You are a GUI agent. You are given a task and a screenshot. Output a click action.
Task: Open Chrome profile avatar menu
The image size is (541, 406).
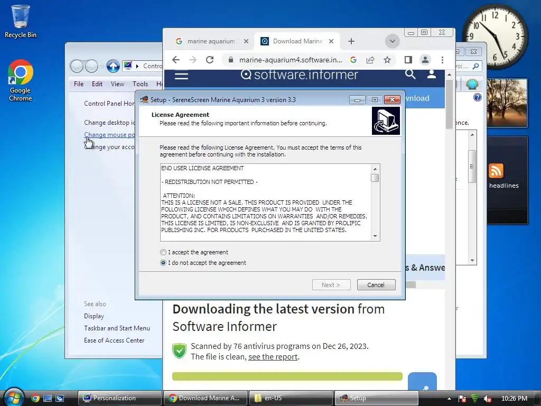(x=425, y=60)
